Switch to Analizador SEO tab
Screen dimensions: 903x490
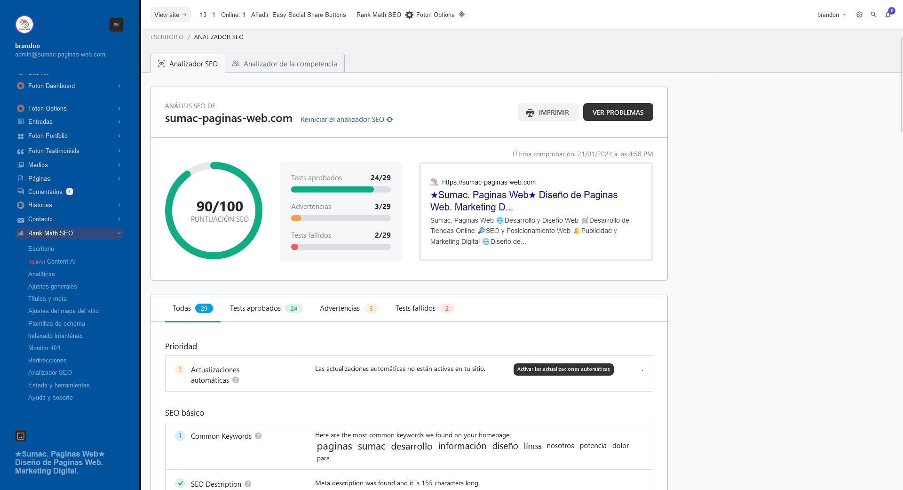(x=188, y=64)
